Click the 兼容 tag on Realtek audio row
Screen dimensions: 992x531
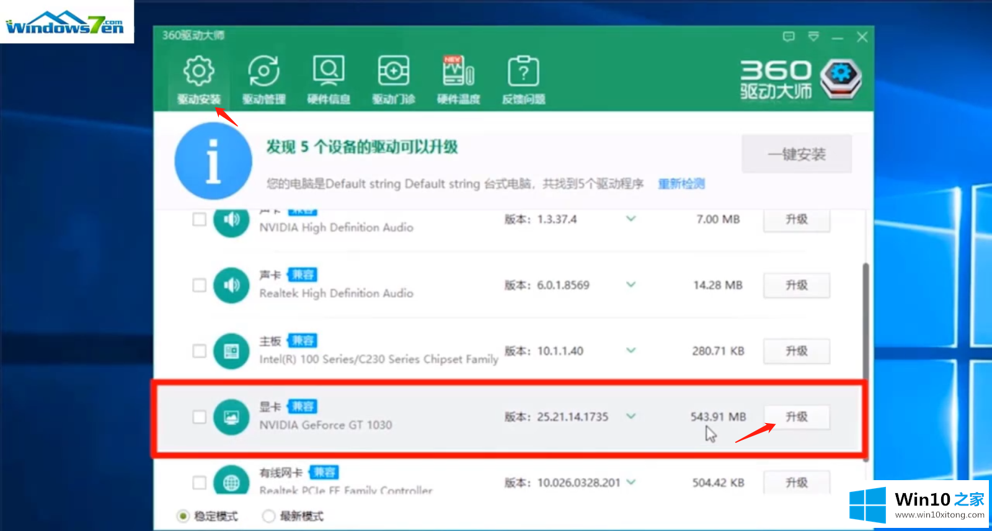303,275
